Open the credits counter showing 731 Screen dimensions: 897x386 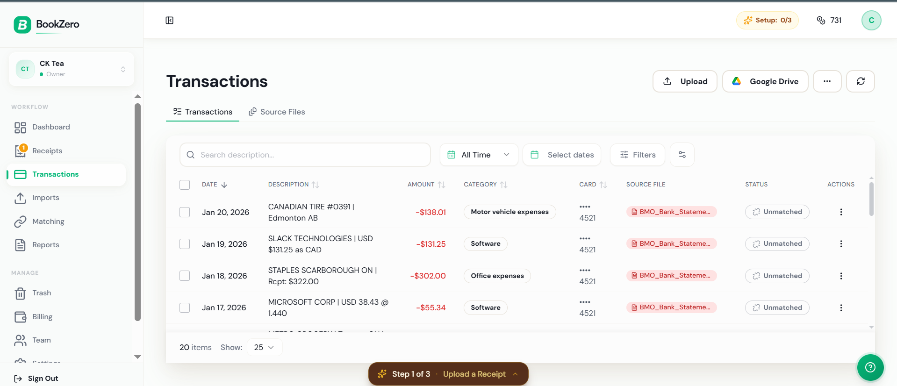829,20
